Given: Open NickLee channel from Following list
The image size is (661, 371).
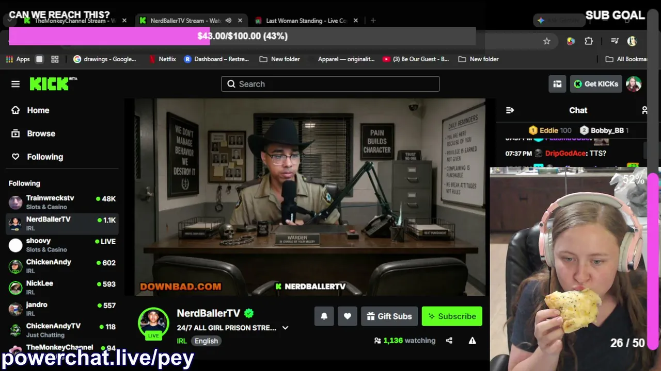Looking at the screenshot, I should pyautogui.click(x=62, y=288).
